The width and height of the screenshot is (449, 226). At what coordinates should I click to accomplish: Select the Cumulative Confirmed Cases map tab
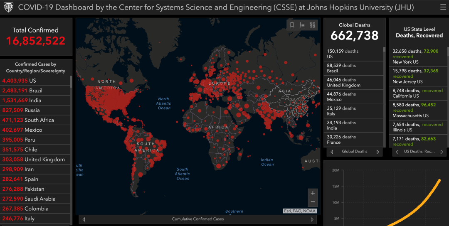click(198, 219)
